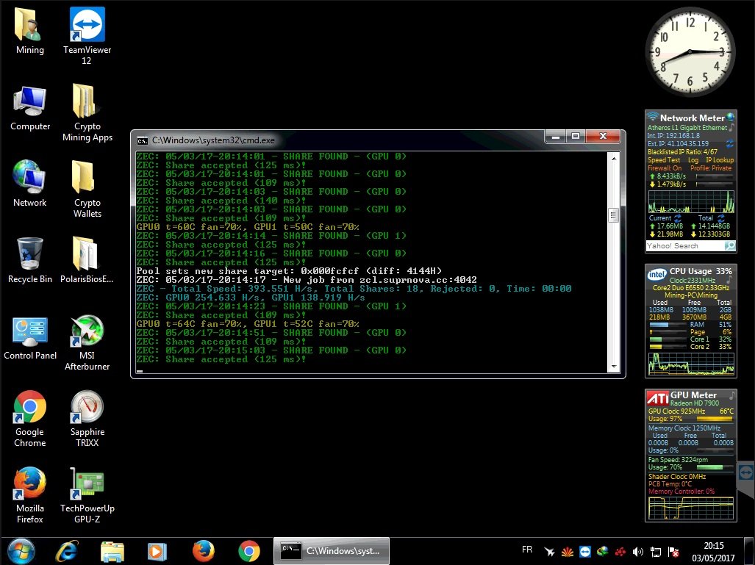The width and height of the screenshot is (755, 565).
Task: Click the cmd.exe window scrollbar thumb
Action: click(612, 215)
